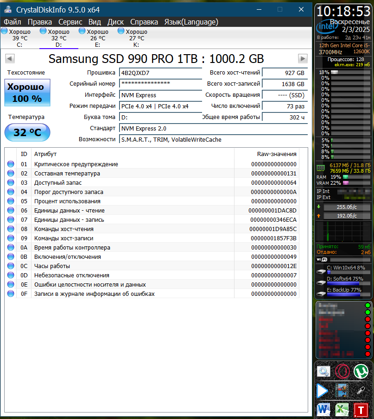The width and height of the screenshot is (374, 419).
Task: Click drive icon beside C: Win10x64
Action: 321,271
